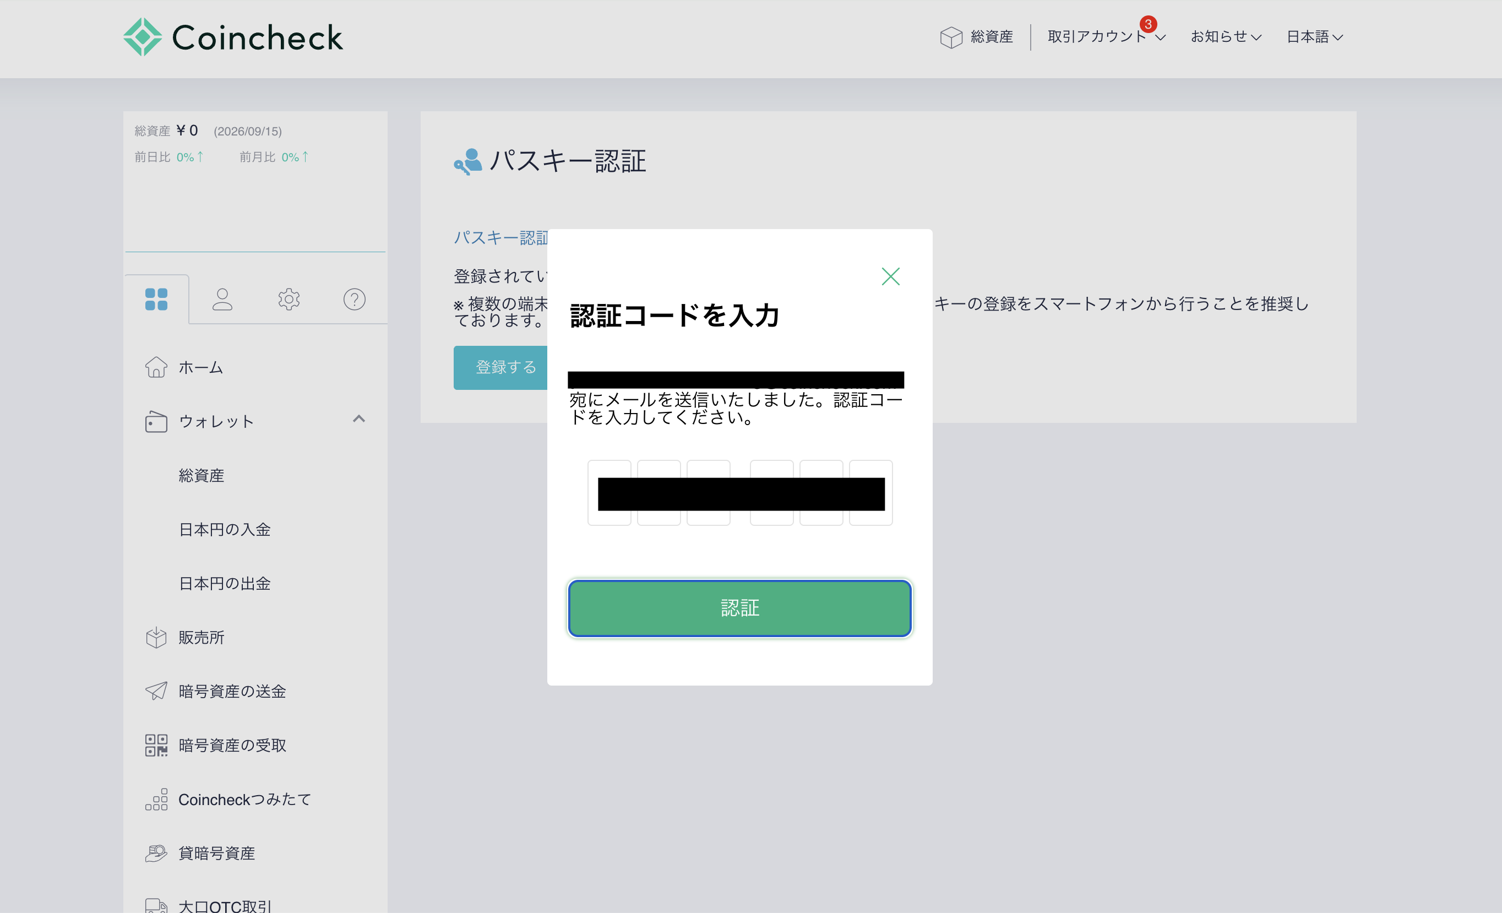This screenshot has width=1502, height=913.
Task: Open the settings gear tab
Action: click(289, 299)
